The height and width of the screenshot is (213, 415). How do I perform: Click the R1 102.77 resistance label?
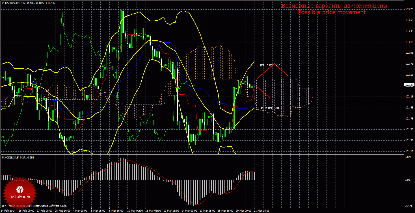(x=270, y=65)
